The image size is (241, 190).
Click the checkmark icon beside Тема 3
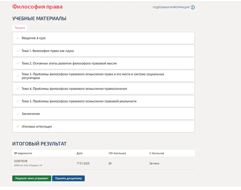18,76
